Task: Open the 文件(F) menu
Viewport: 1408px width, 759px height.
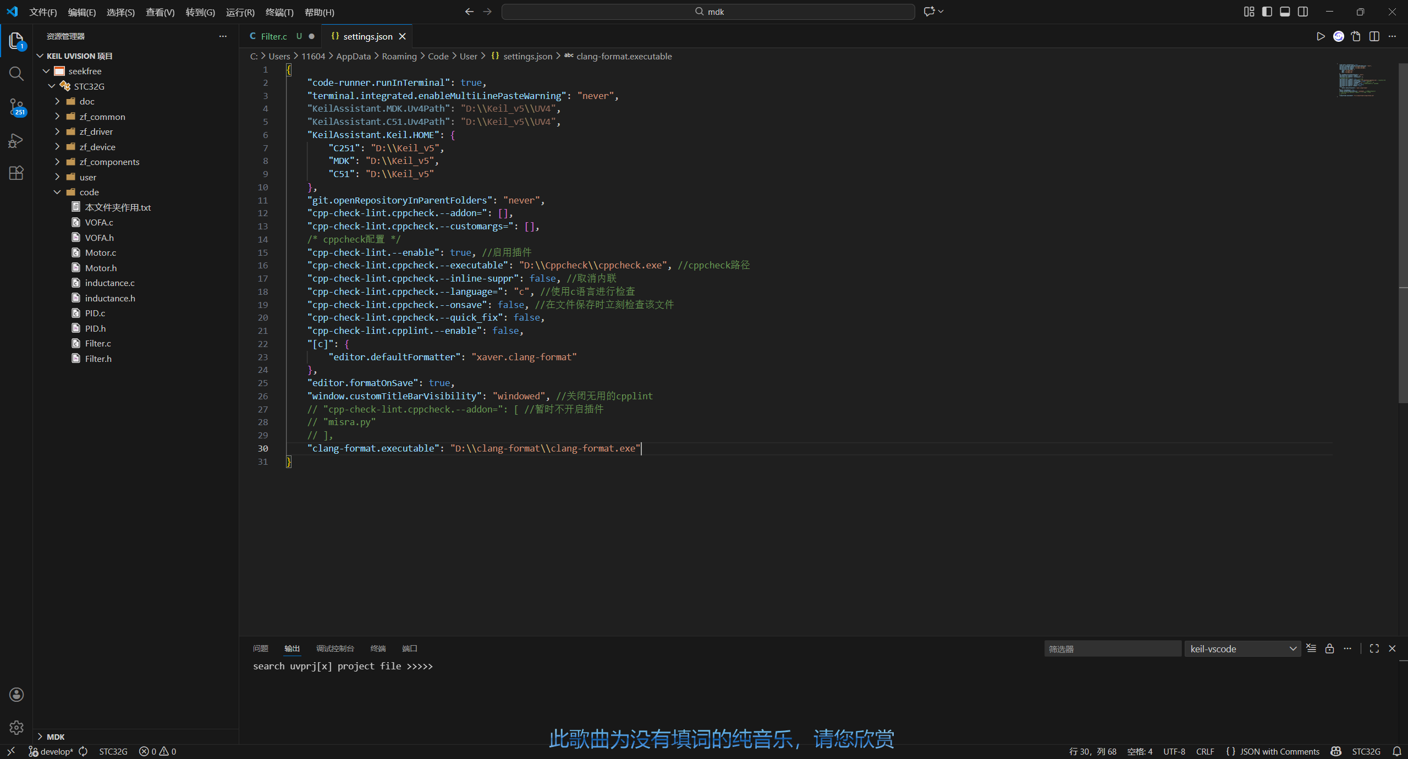Action: 43,12
